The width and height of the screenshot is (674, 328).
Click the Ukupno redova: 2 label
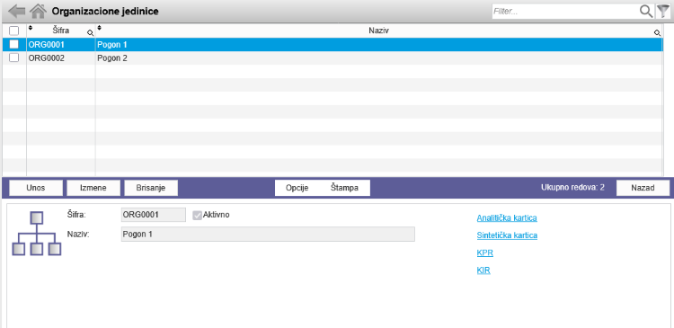[573, 188]
